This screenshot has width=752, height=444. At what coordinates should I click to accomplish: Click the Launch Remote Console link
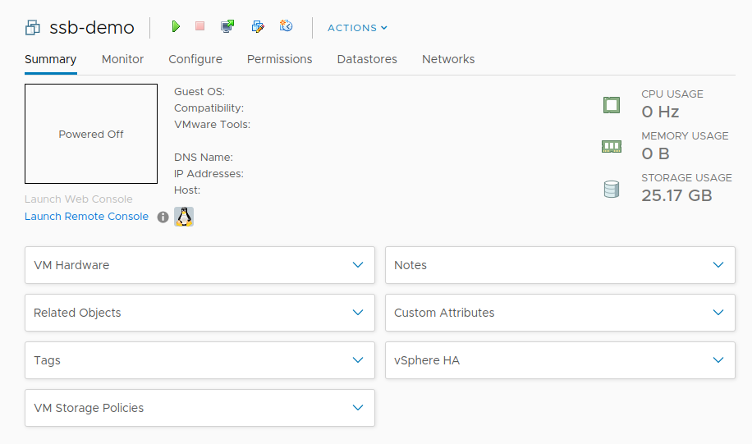point(86,217)
